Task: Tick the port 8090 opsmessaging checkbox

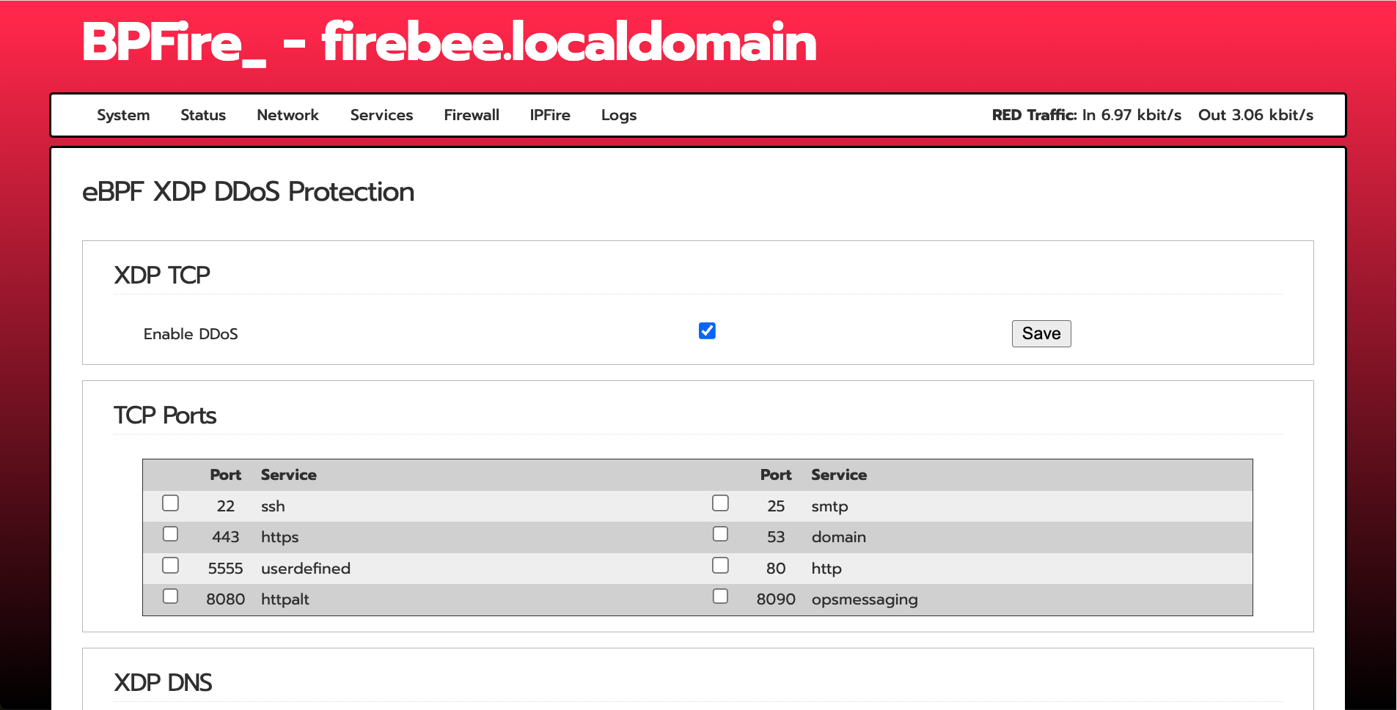Action: click(720, 596)
